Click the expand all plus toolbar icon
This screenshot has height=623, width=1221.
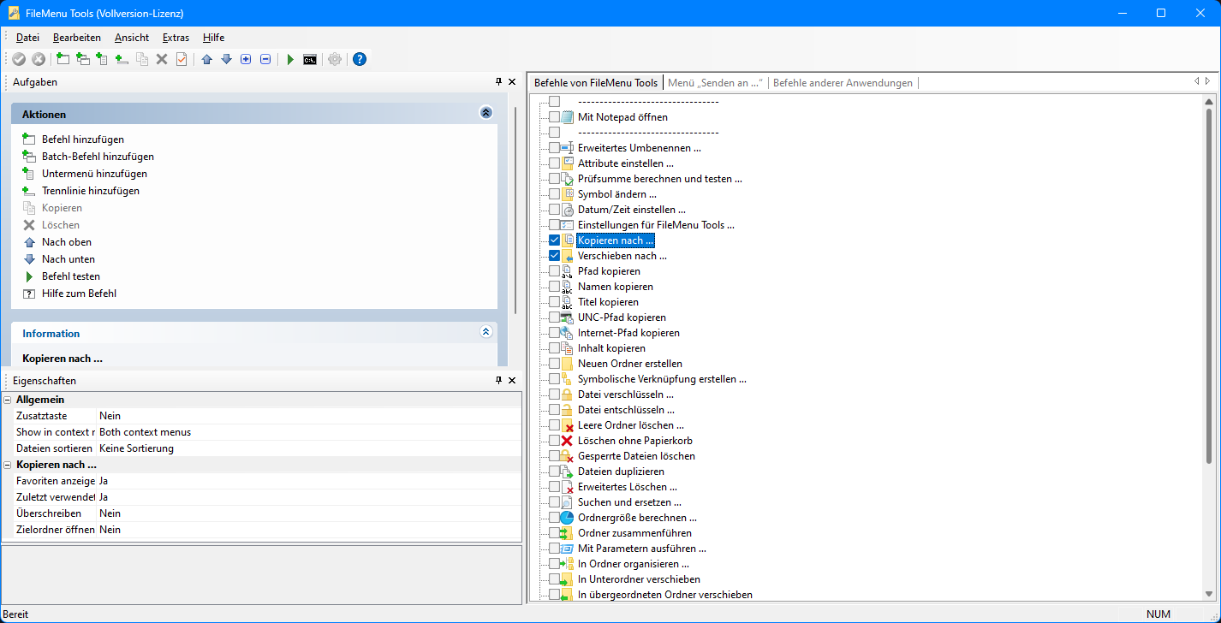tap(246, 59)
